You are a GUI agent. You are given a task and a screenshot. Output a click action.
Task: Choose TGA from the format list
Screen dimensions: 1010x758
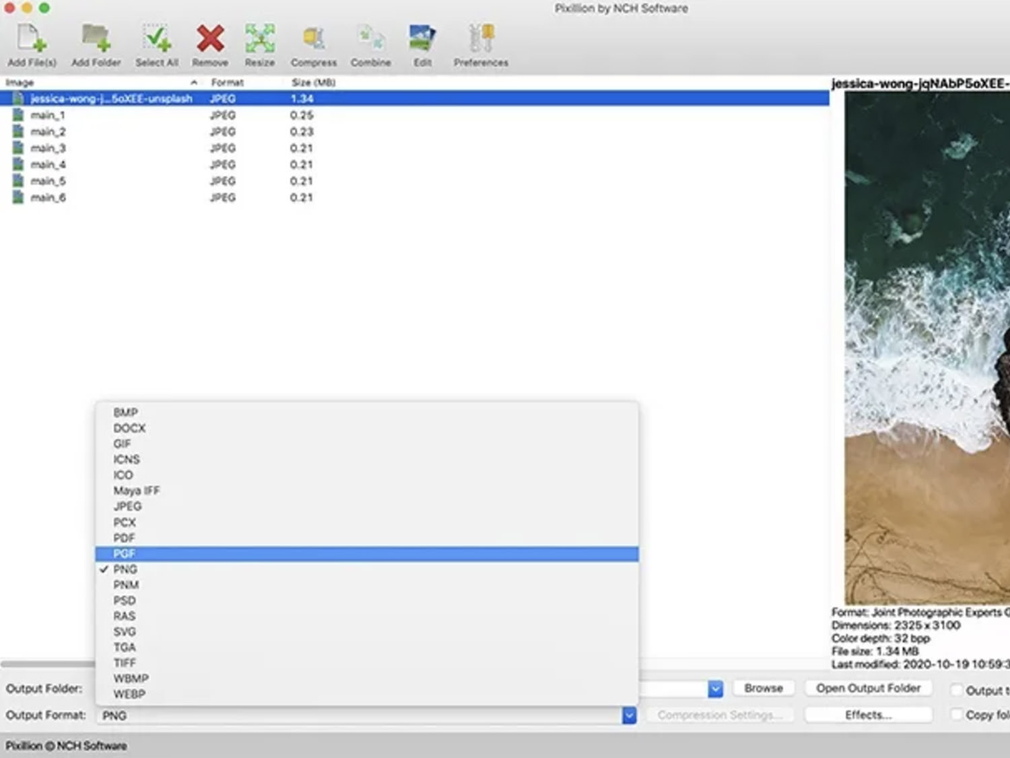point(367,648)
